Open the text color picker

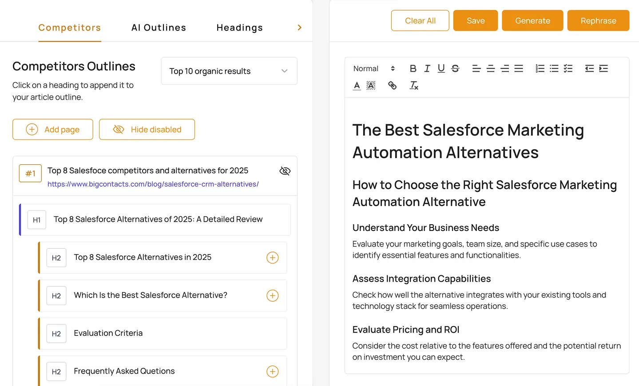pyautogui.click(x=357, y=85)
